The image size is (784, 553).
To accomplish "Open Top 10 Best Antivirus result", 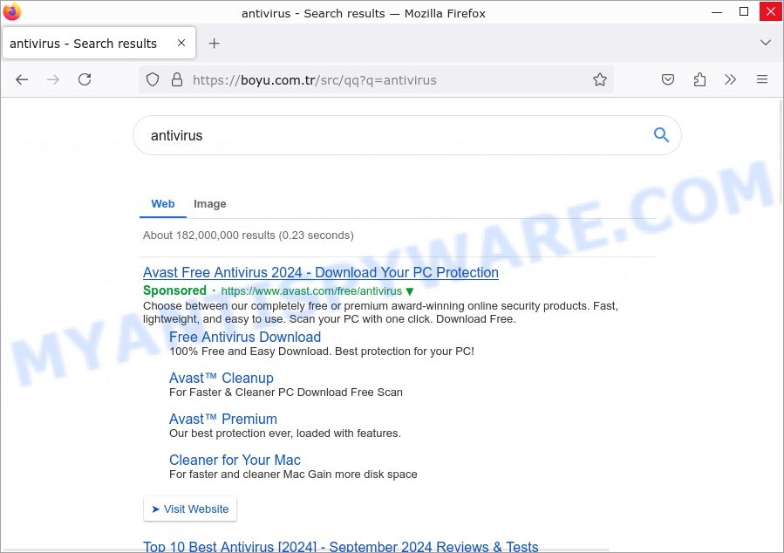I will [340, 547].
